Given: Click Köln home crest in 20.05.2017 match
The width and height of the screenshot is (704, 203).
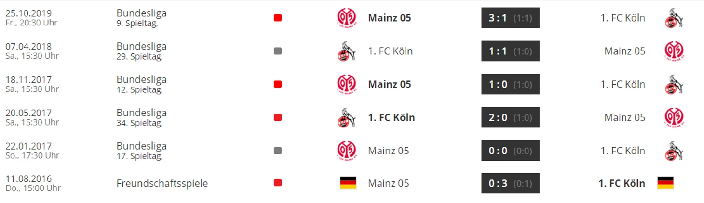Looking at the screenshot, I should [346, 118].
